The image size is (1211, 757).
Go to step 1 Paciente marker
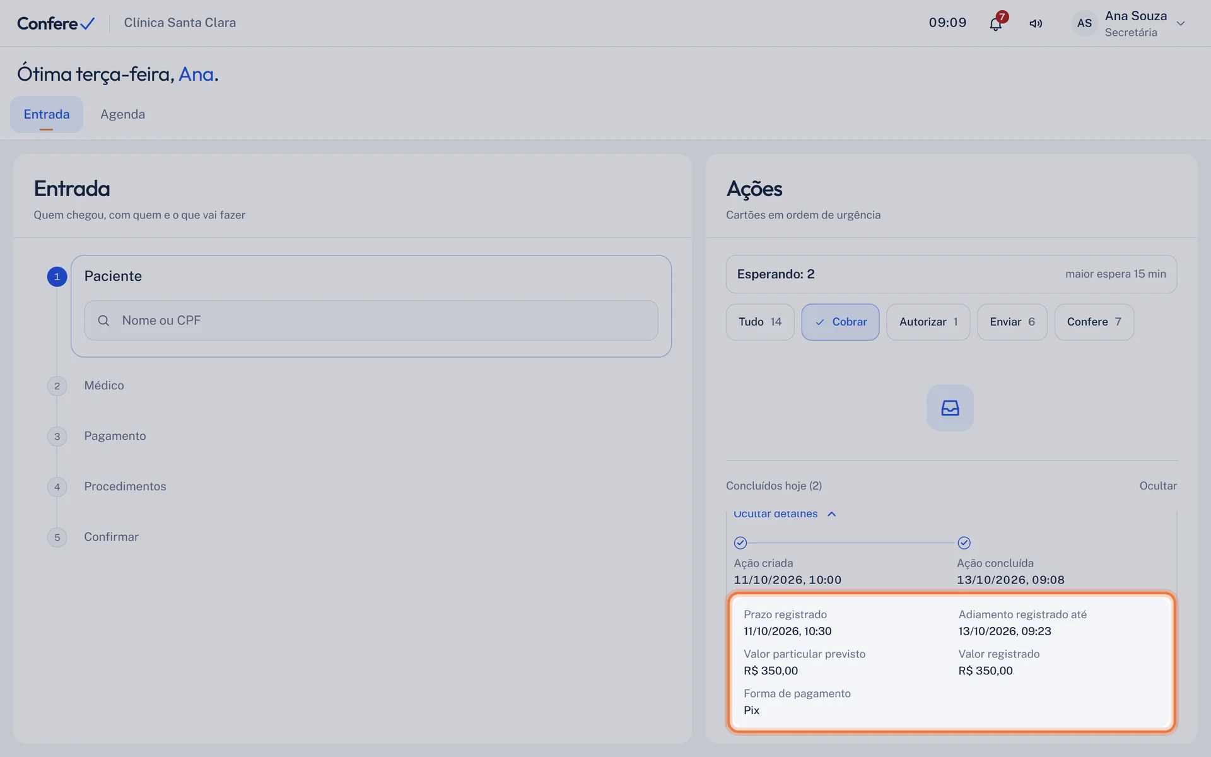pyautogui.click(x=57, y=276)
